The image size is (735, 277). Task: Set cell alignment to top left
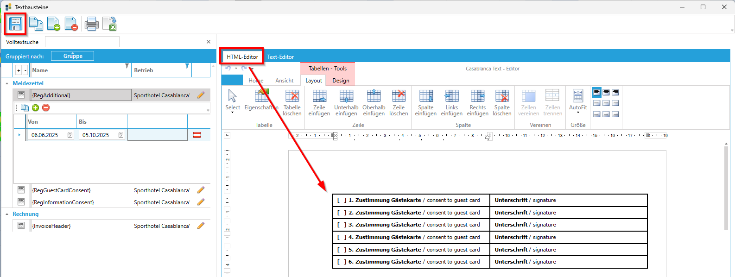(597, 92)
